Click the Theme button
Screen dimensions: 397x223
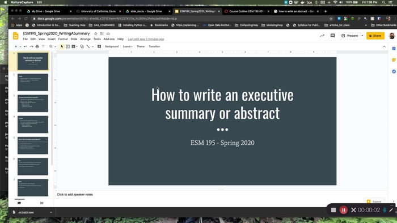(141, 46)
